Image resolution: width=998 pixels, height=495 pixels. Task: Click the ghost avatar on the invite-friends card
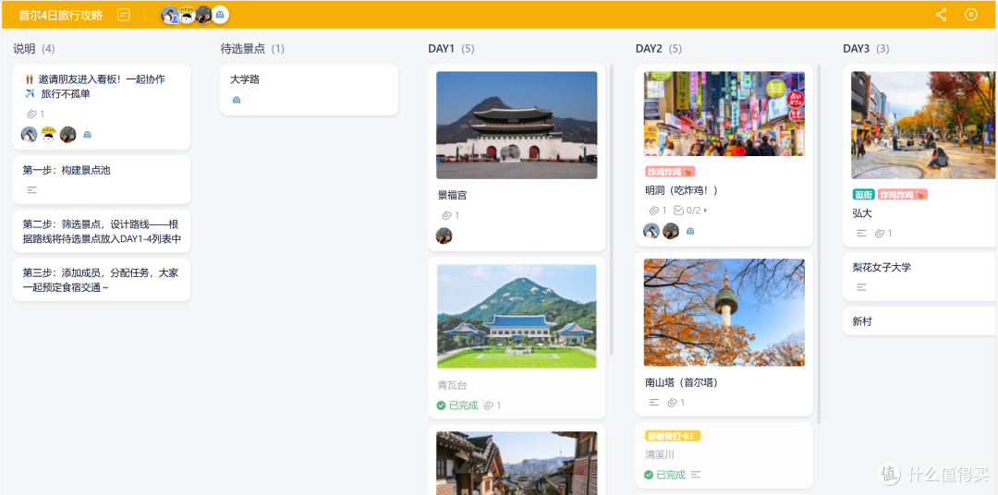click(87, 134)
